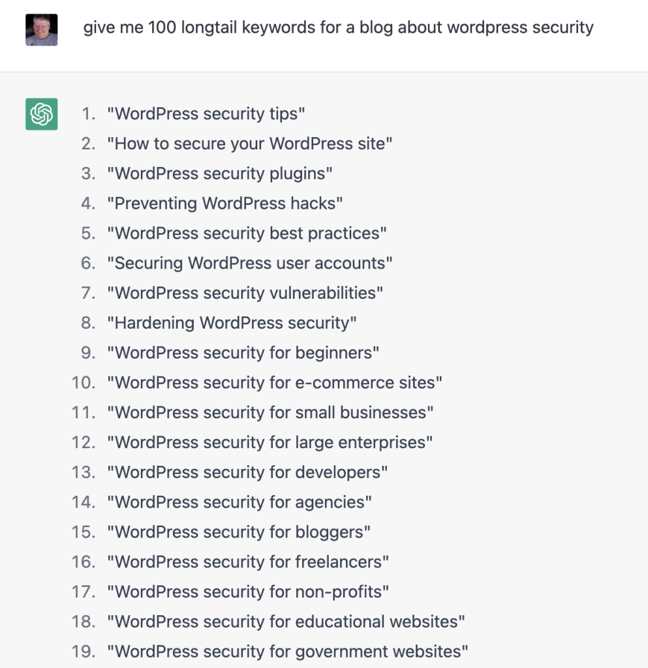Click the "WordPress security plugins" list item

point(220,174)
